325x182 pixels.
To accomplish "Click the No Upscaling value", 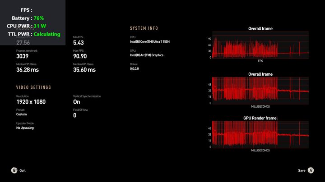I will (25, 128).
